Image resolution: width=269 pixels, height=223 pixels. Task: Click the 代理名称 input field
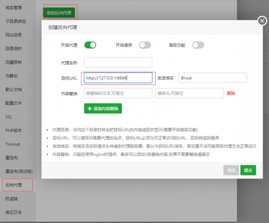pos(118,62)
